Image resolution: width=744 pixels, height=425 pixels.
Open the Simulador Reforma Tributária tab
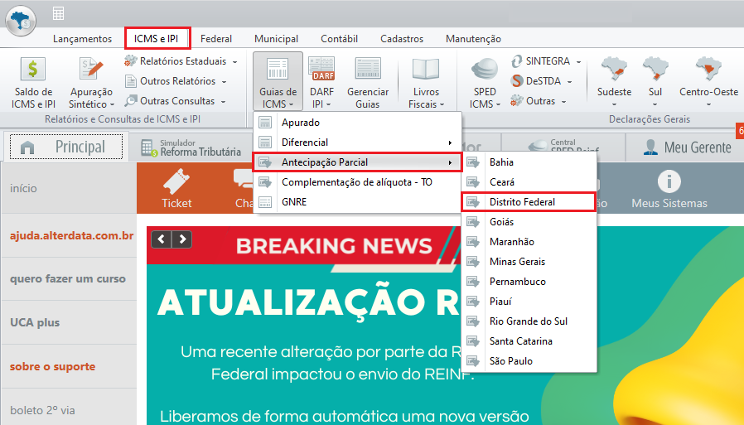(x=191, y=147)
